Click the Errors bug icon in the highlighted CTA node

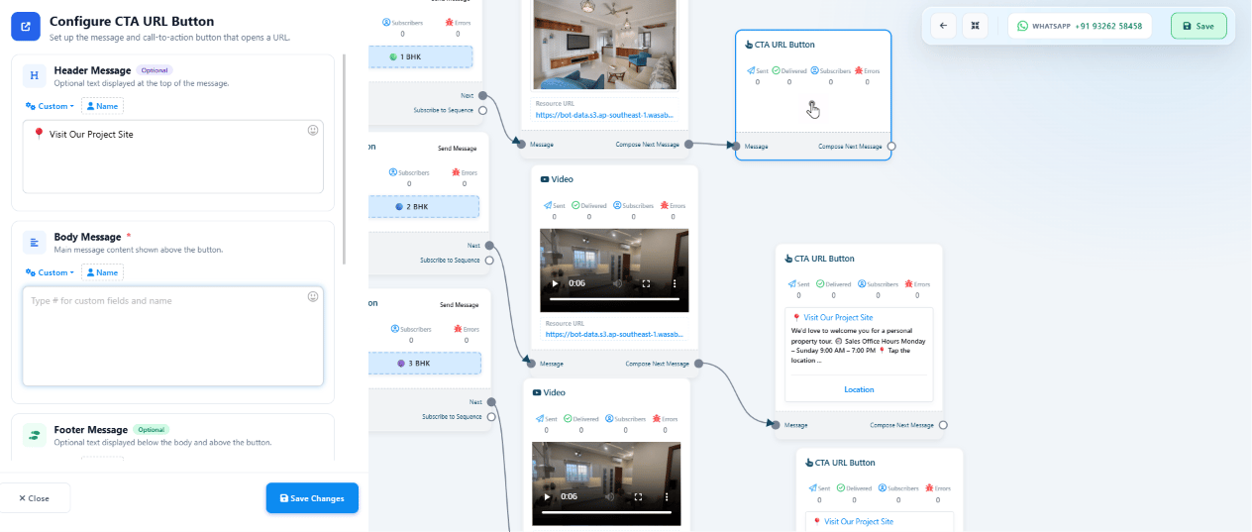click(x=857, y=70)
